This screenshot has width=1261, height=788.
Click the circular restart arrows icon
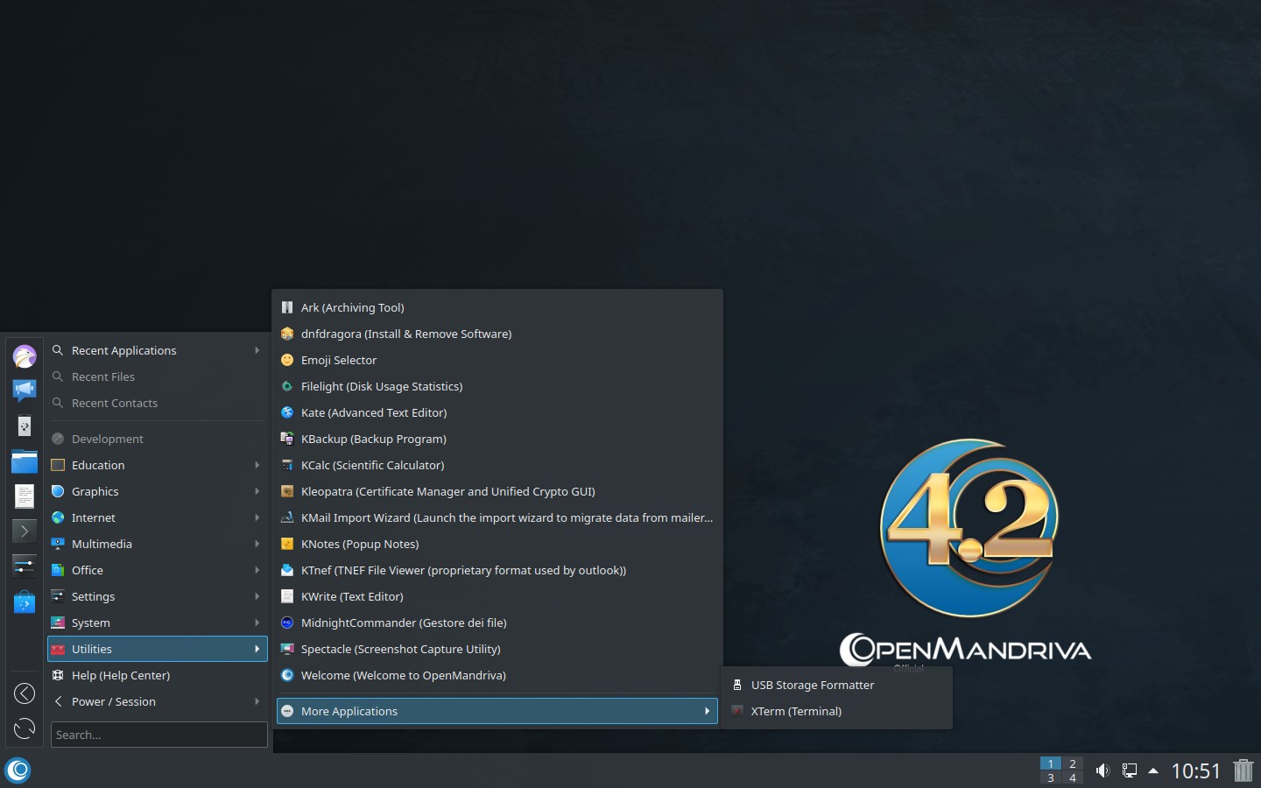(25, 728)
